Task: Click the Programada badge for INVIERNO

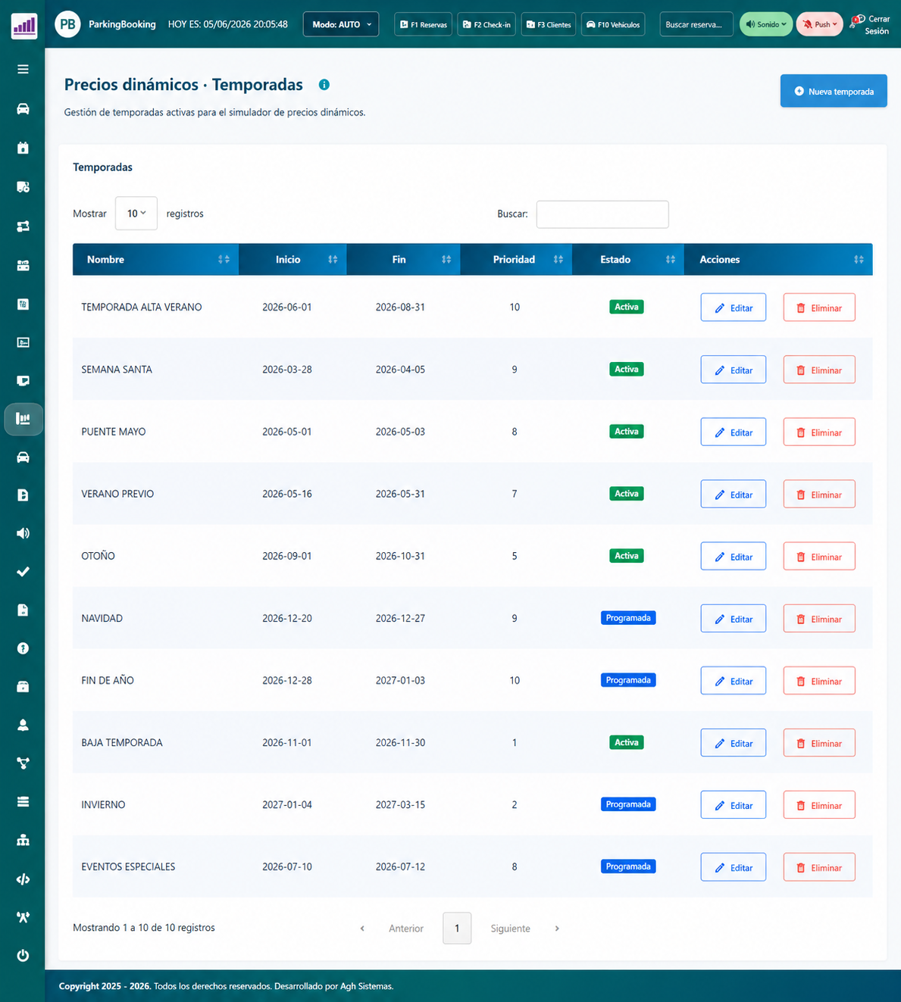Action: (x=628, y=804)
